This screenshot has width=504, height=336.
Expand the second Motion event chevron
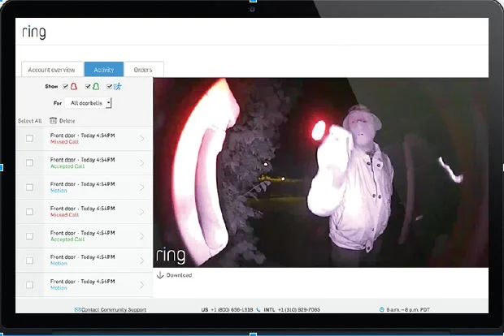click(x=141, y=261)
